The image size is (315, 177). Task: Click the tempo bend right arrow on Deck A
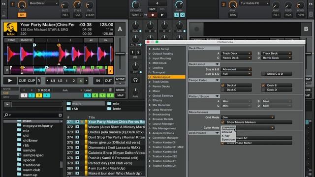pyautogui.click(x=106, y=40)
